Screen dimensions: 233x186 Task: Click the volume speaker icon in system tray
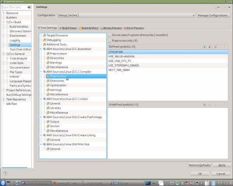[x=192, y=183]
